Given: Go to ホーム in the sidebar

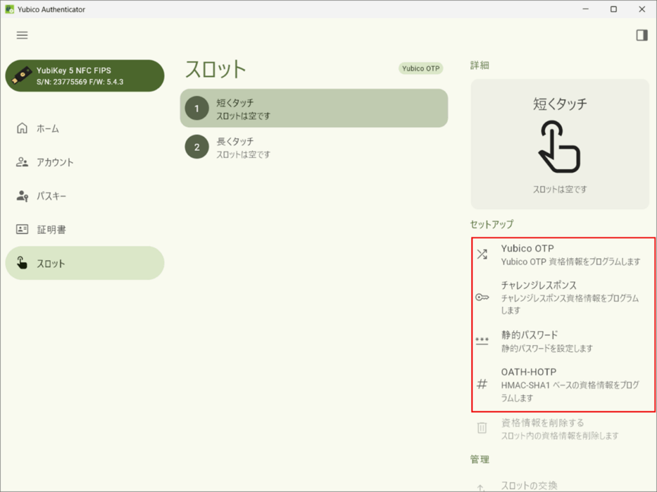Looking at the screenshot, I should 85,128.
